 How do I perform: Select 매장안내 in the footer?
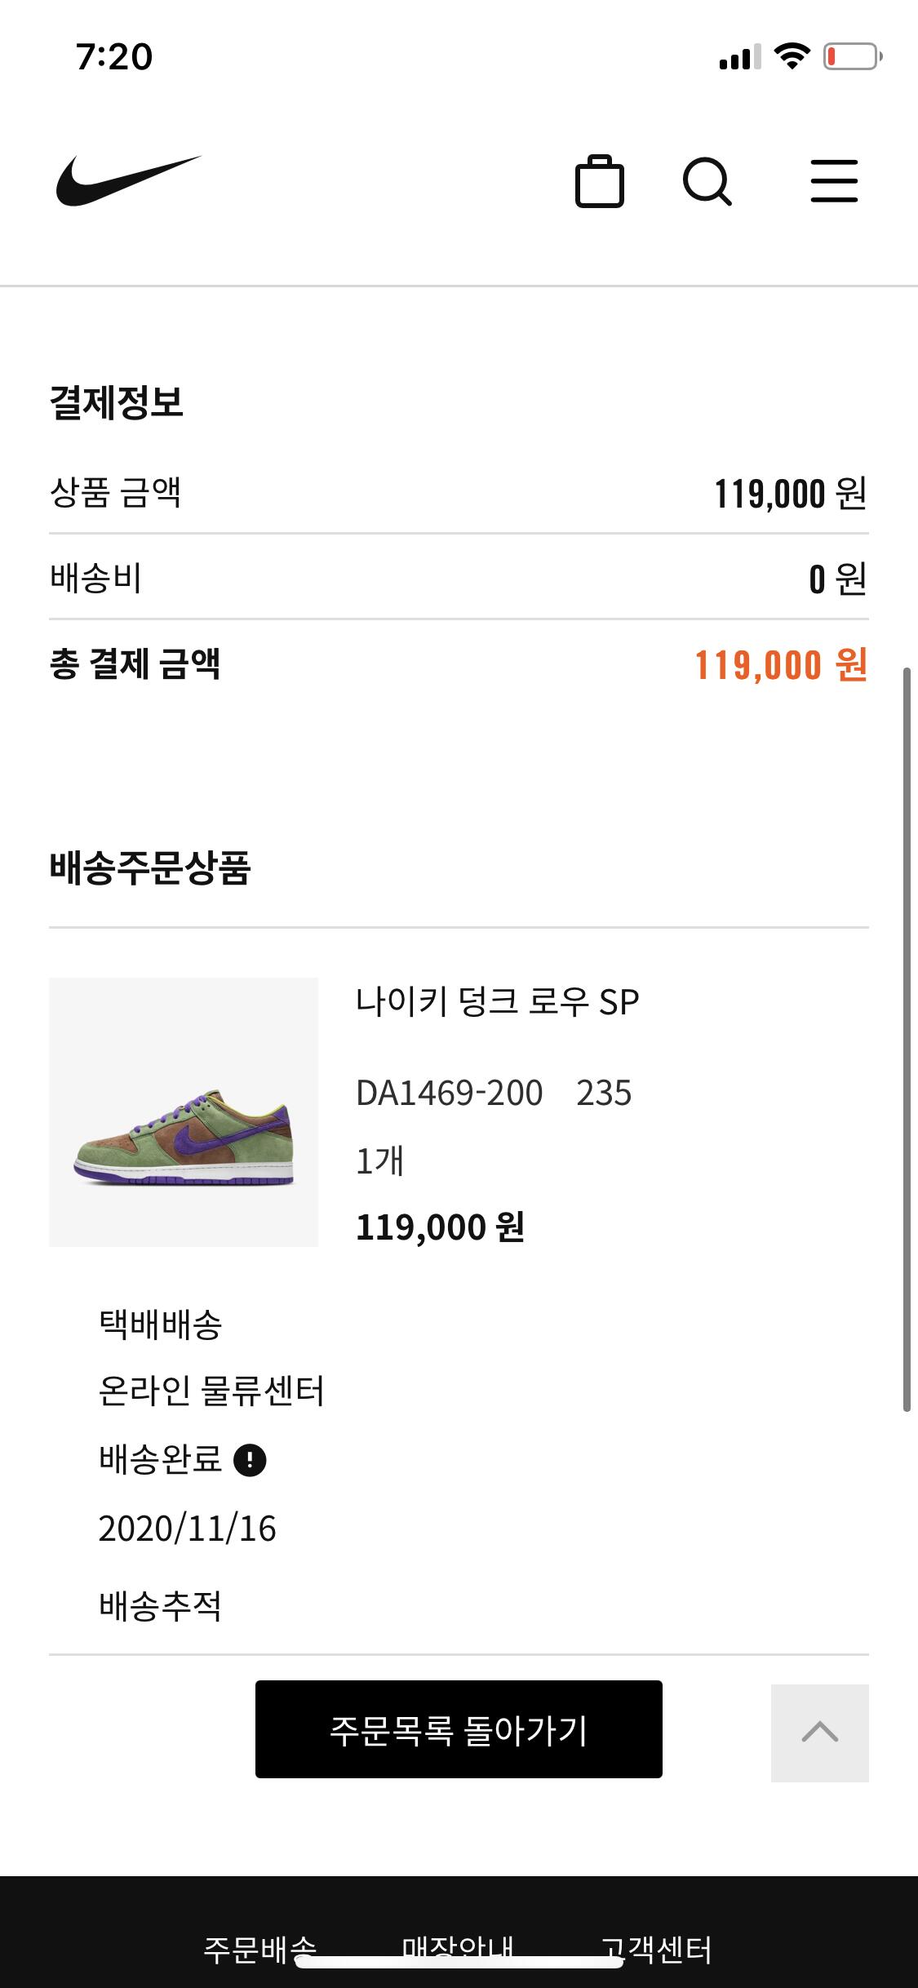tap(458, 1949)
